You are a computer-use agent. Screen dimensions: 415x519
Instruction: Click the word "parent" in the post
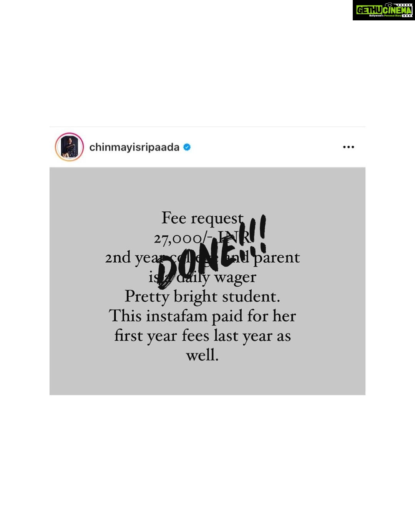click(x=277, y=258)
